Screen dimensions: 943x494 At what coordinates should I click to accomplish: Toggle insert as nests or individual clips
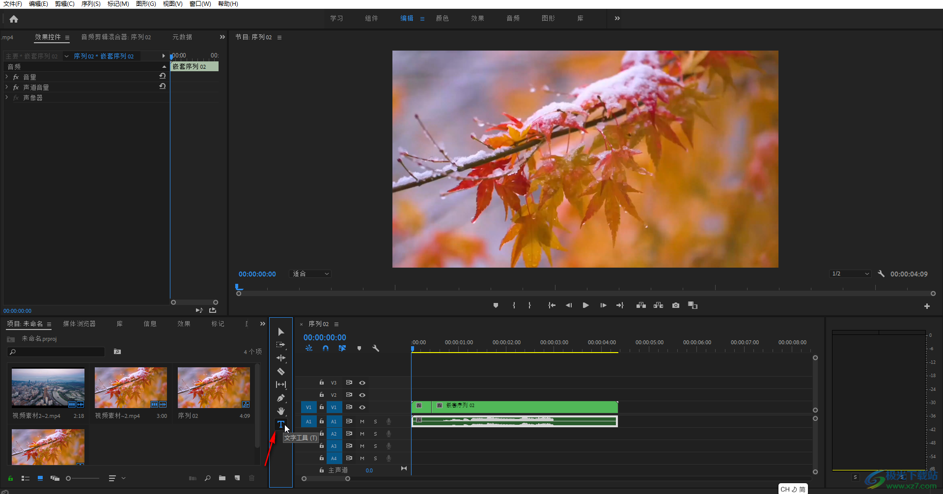click(x=309, y=348)
